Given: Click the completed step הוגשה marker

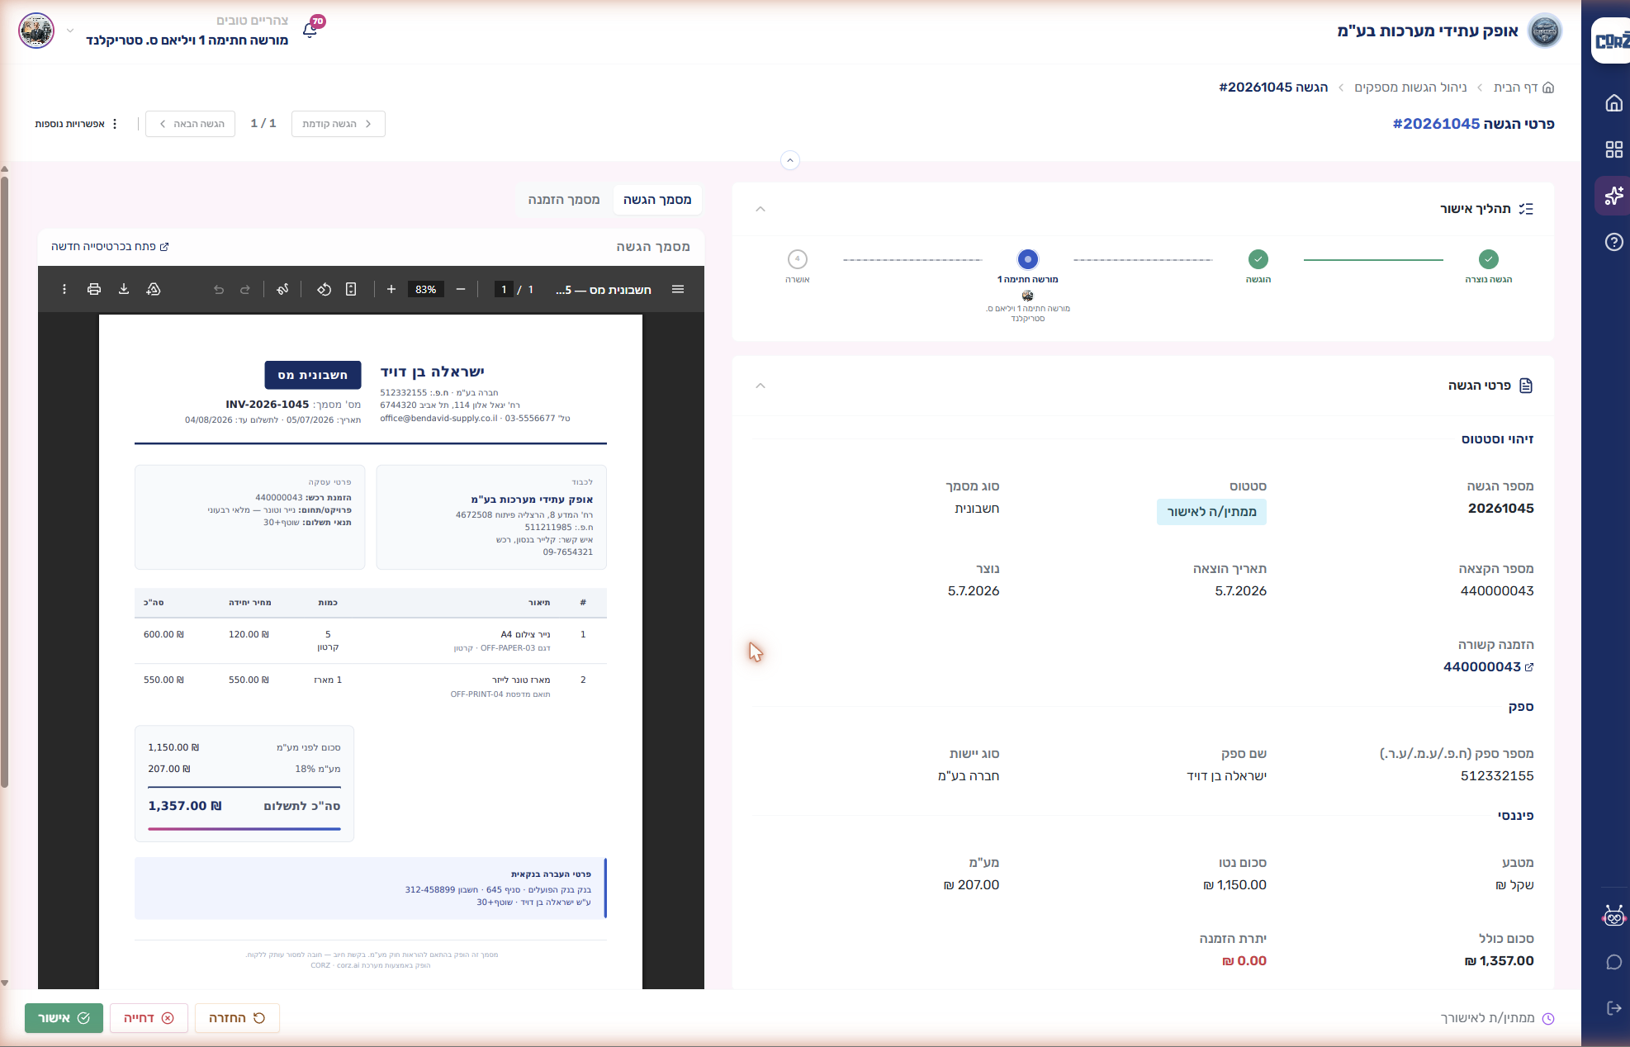Looking at the screenshot, I should click(1258, 259).
